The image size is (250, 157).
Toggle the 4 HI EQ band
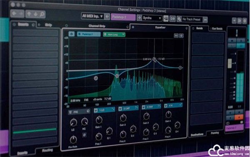click(166, 106)
